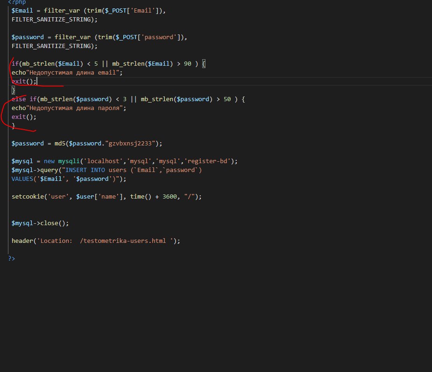Screen dimensions: 432x372
Task: Click the md5 password hashing line
Action: (87, 144)
